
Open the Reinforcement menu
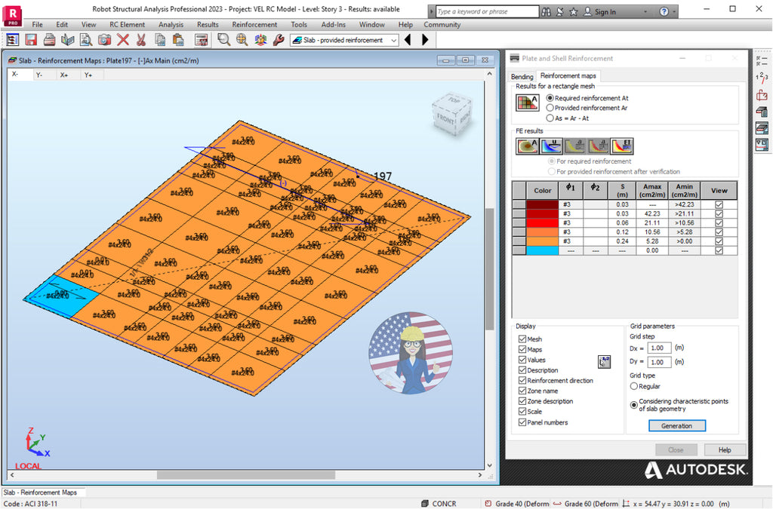point(254,24)
